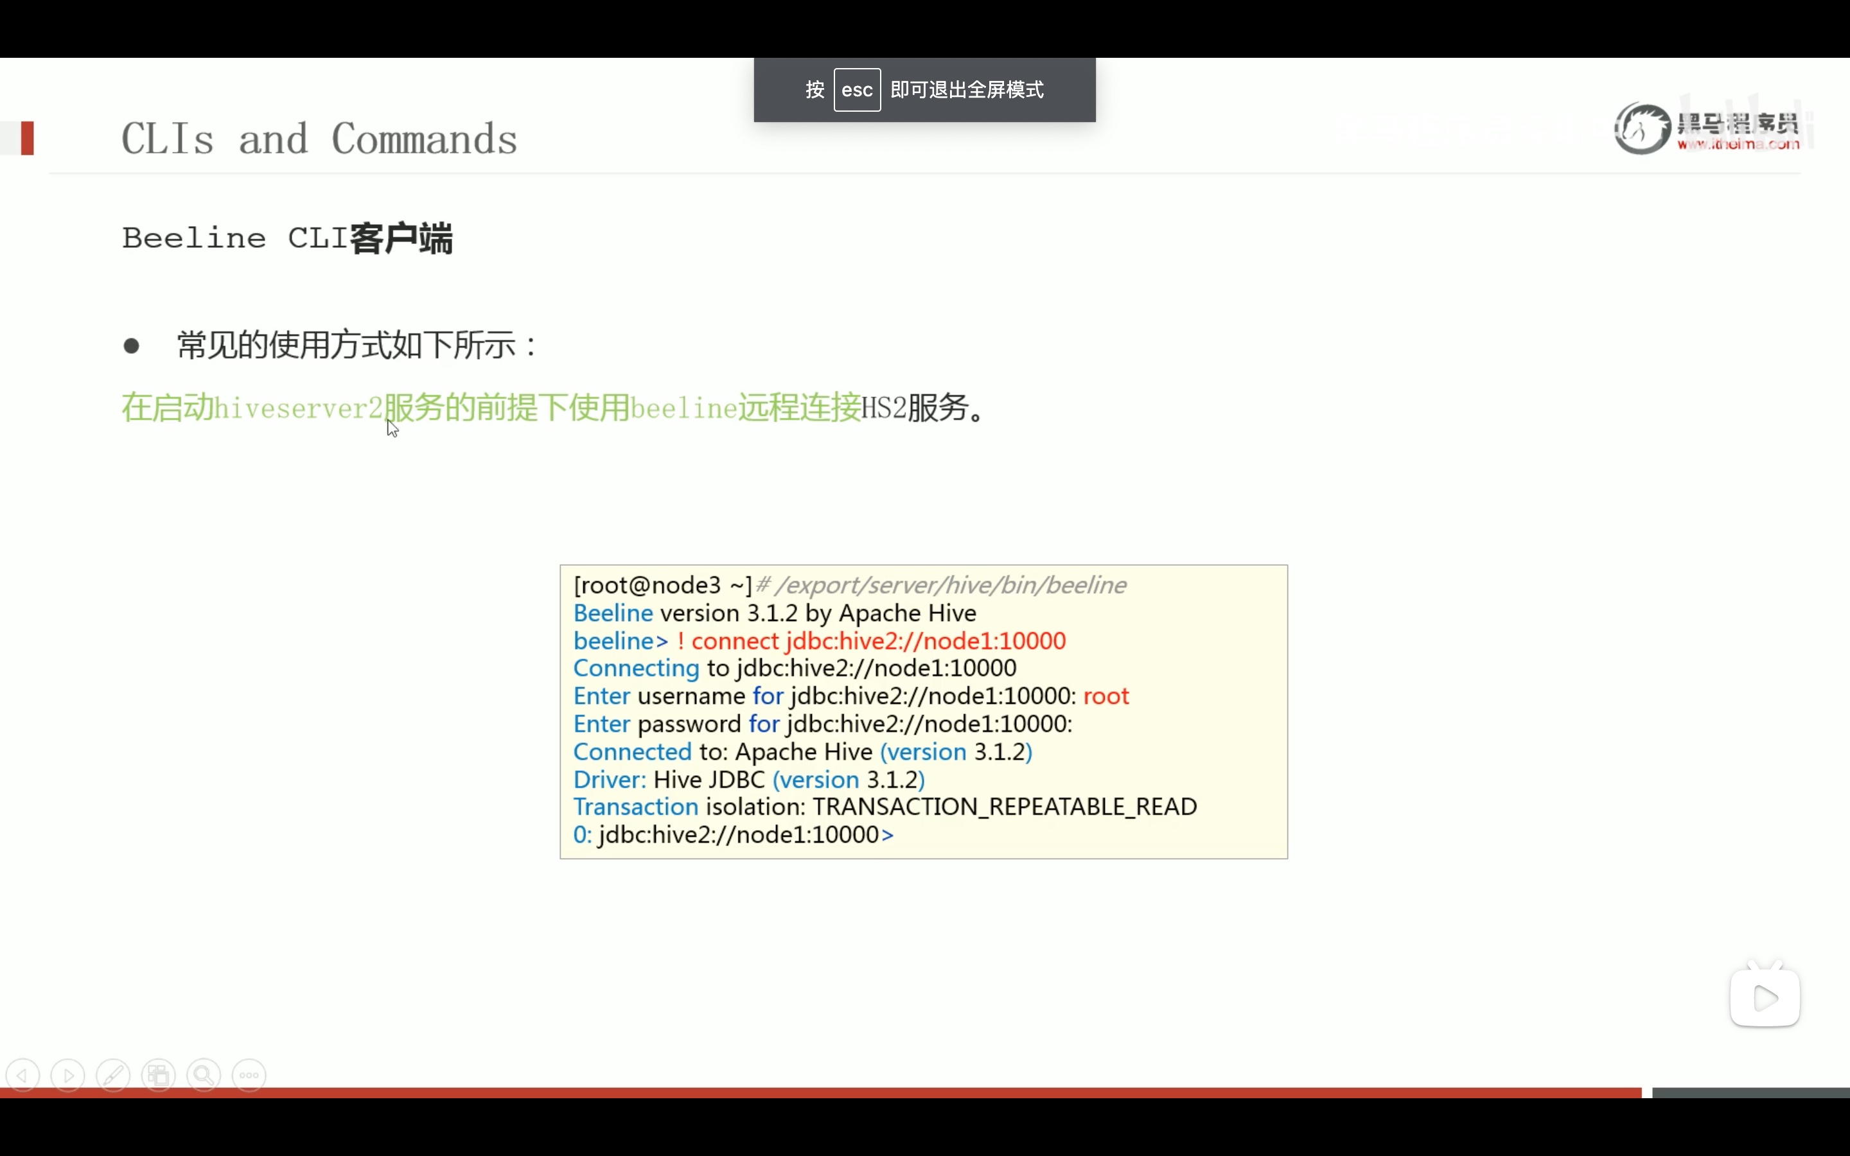
Task: Go to the previous slide arrow
Action: (23, 1075)
